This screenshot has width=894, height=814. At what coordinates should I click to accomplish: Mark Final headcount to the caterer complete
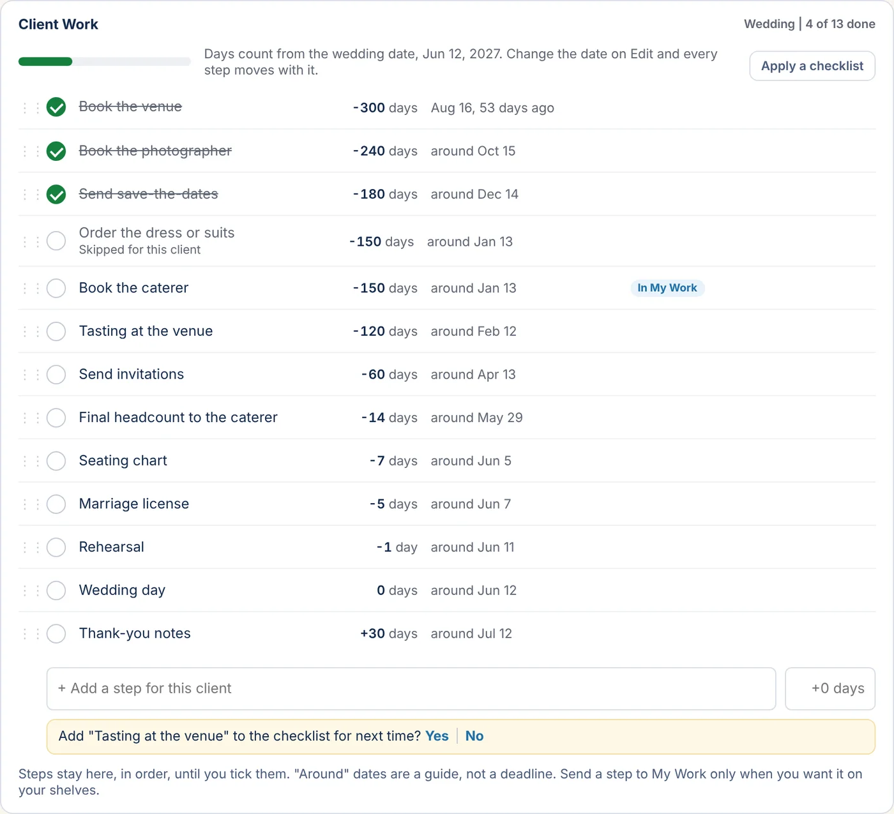56,418
